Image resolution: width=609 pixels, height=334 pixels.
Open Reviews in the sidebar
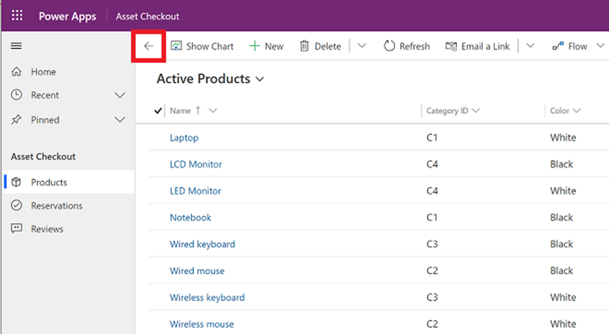pos(47,229)
